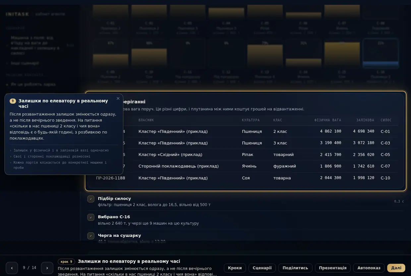
Task: Open 'Інші сценарії' in the sidebar
Action: 25,63
